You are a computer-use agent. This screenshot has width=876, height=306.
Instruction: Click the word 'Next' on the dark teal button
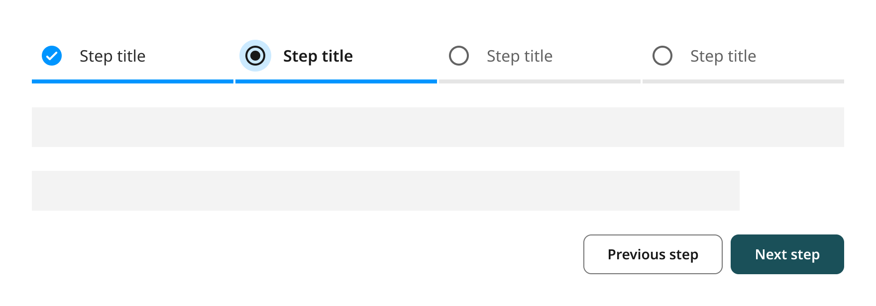click(x=771, y=254)
